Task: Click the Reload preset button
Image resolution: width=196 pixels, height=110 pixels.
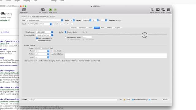Action: point(56,24)
